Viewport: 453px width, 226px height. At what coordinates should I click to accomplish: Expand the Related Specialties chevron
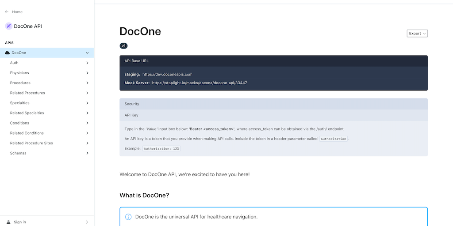point(87,113)
